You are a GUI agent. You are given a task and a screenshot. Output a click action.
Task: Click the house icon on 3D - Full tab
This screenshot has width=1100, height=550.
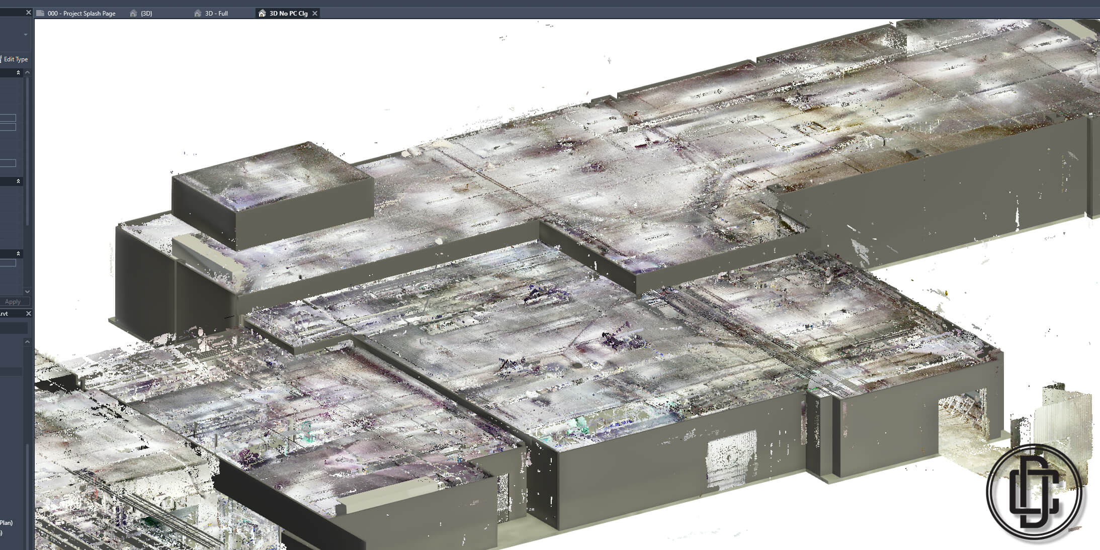(198, 14)
